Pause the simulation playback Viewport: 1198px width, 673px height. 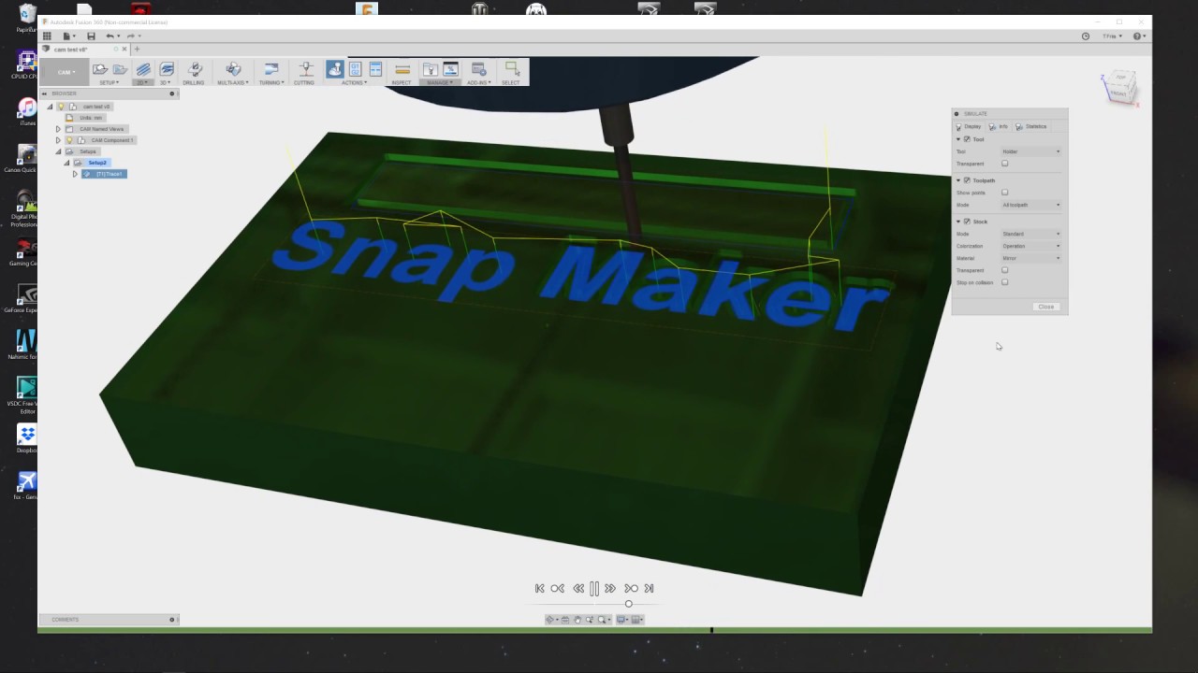(594, 589)
